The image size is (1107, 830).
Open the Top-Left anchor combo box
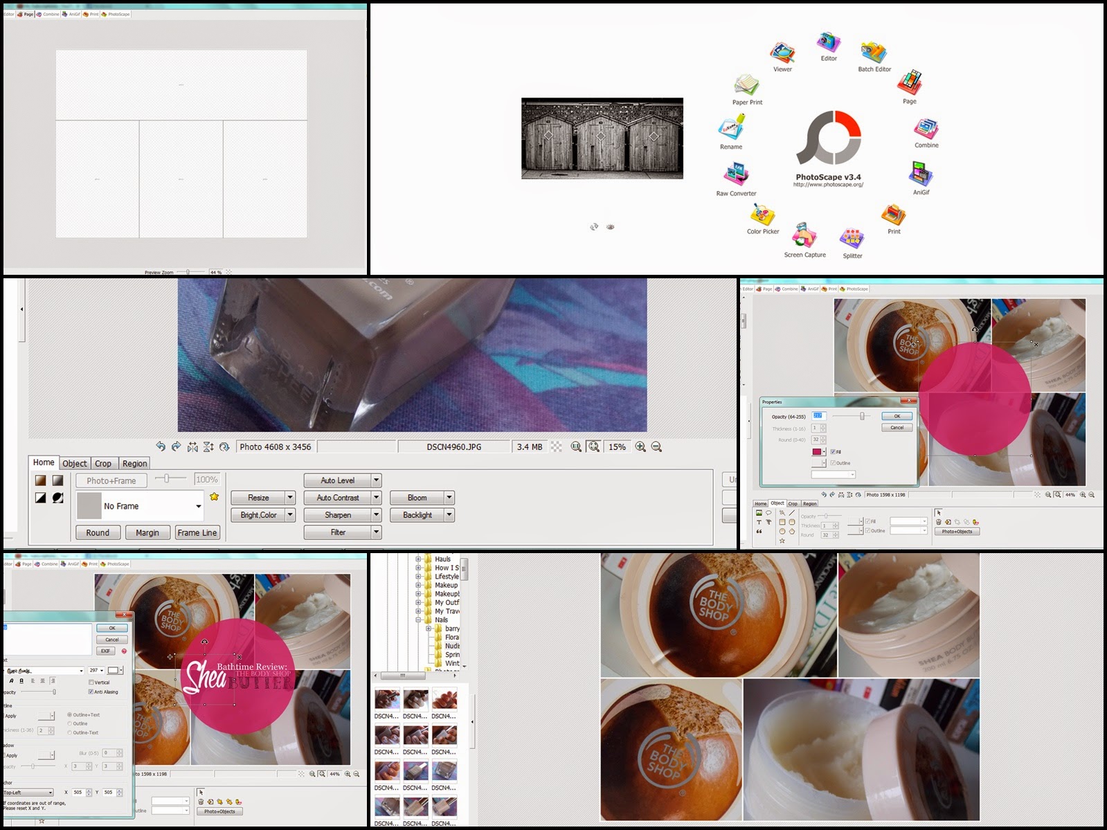pos(28,792)
